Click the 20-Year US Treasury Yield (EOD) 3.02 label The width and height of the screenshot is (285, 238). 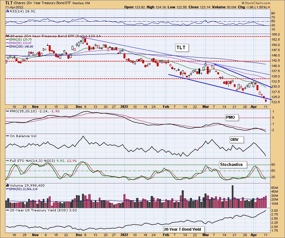point(43,210)
